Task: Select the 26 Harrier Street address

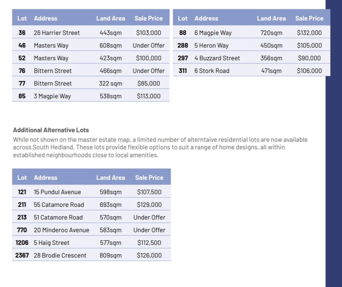Action: [x=57, y=33]
